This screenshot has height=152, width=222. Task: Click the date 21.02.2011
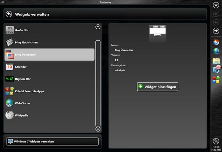pos(216,150)
